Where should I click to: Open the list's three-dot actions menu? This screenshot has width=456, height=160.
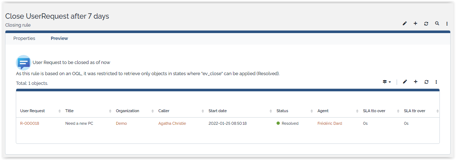(x=436, y=82)
